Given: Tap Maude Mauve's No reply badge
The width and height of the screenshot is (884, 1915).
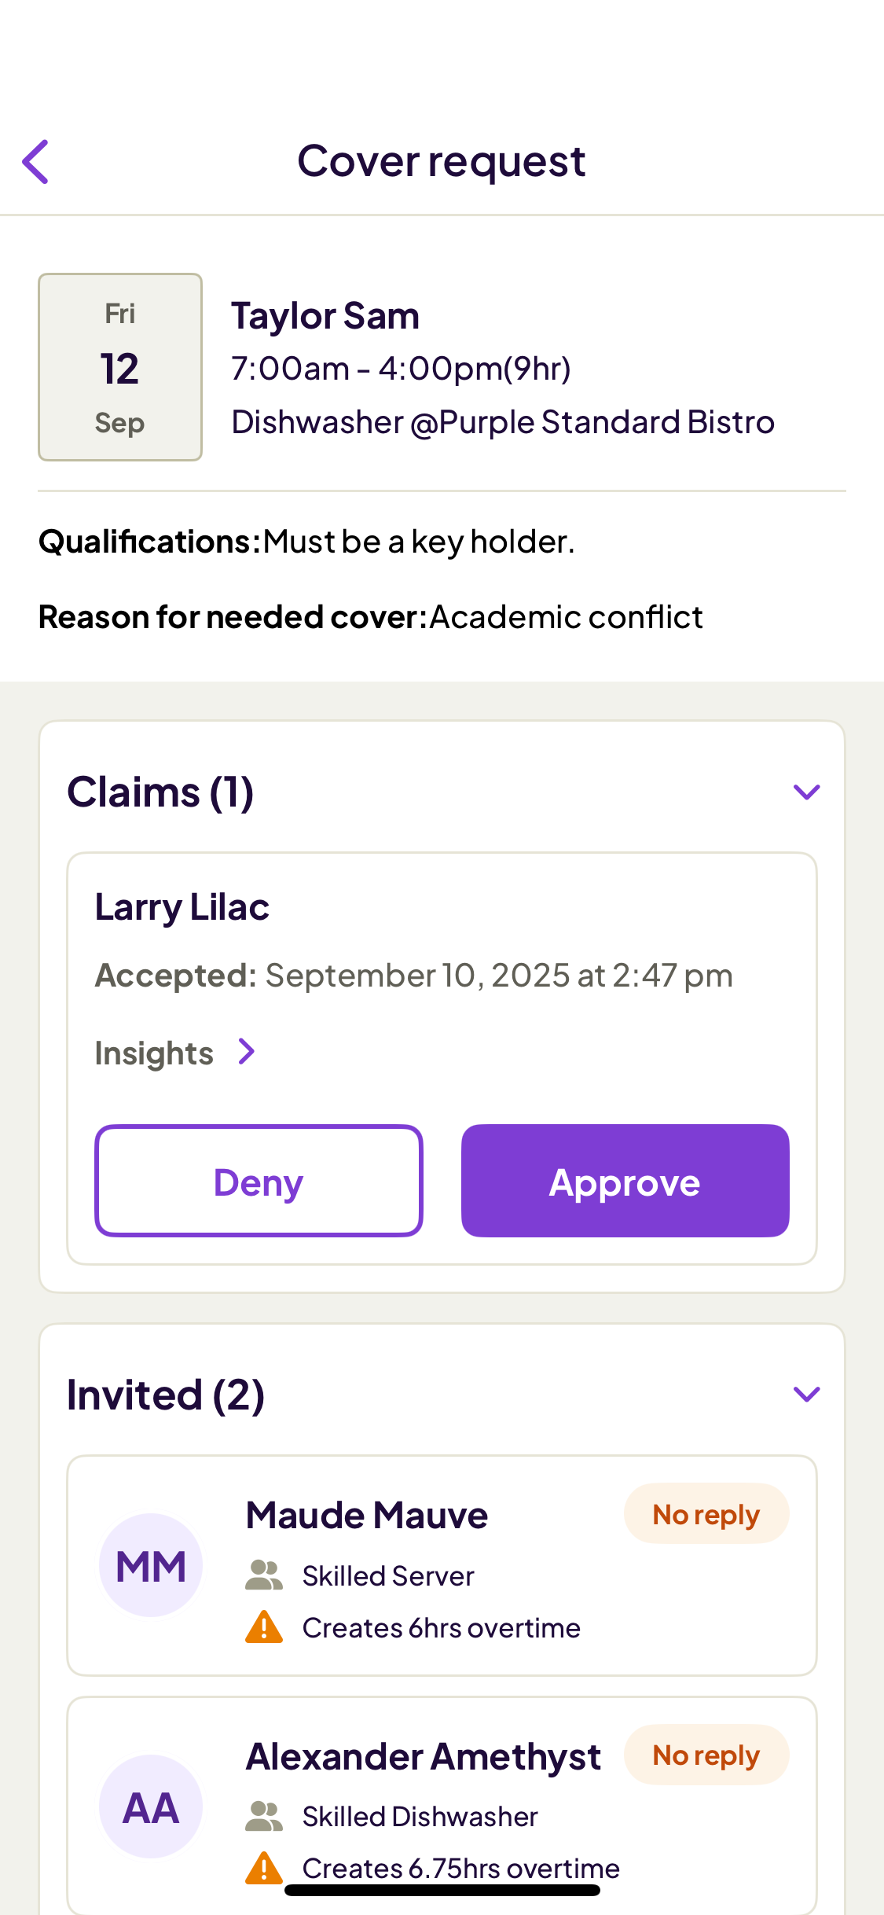Looking at the screenshot, I should (x=706, y=1514).
